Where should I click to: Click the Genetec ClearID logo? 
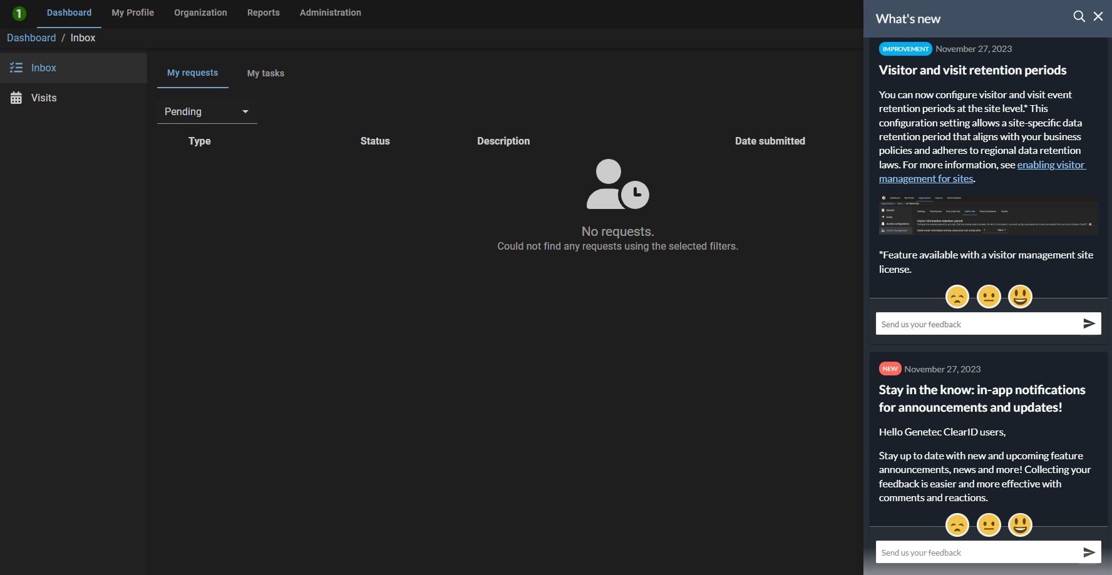coord(18,13)
